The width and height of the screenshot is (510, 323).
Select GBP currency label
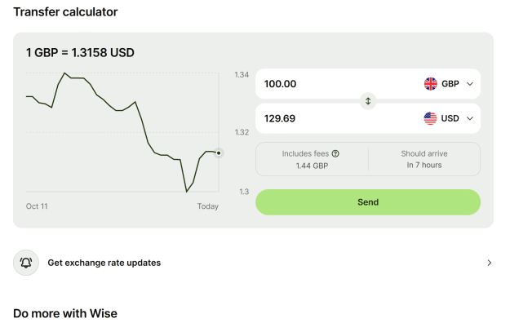click(x=450, y=84)
